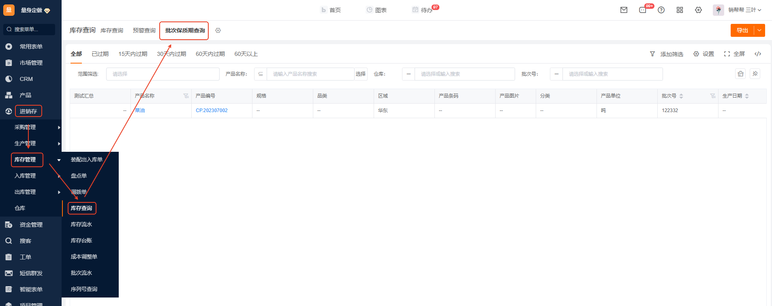Click the 选择 button beside 产品名称
The width and height of the screenshot is (772, 306).
[361, 74]
